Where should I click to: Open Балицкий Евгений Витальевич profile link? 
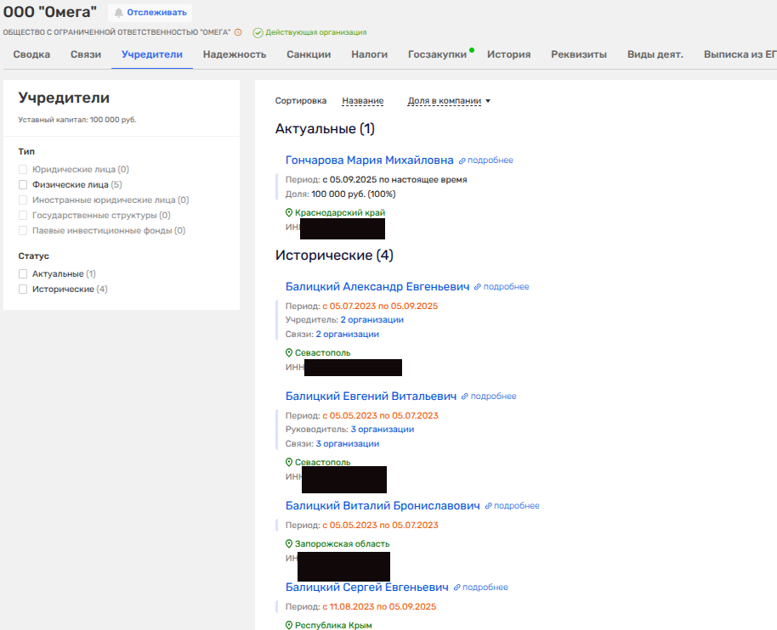371,397
